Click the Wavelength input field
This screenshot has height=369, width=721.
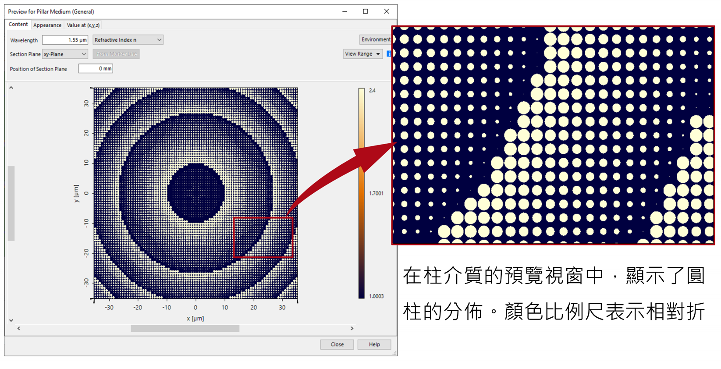(65, 40)
